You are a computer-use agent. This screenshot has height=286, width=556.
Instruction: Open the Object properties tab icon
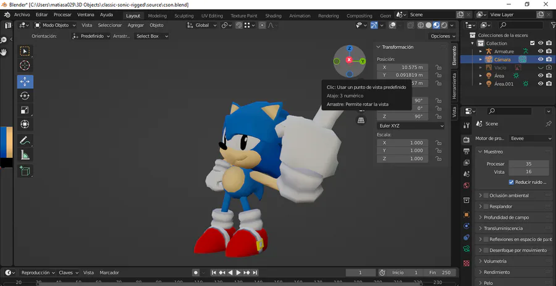(466, 215)
